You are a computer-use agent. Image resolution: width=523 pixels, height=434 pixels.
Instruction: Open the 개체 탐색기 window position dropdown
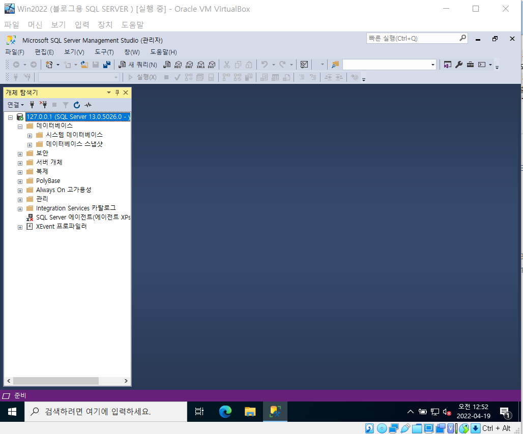109,92
